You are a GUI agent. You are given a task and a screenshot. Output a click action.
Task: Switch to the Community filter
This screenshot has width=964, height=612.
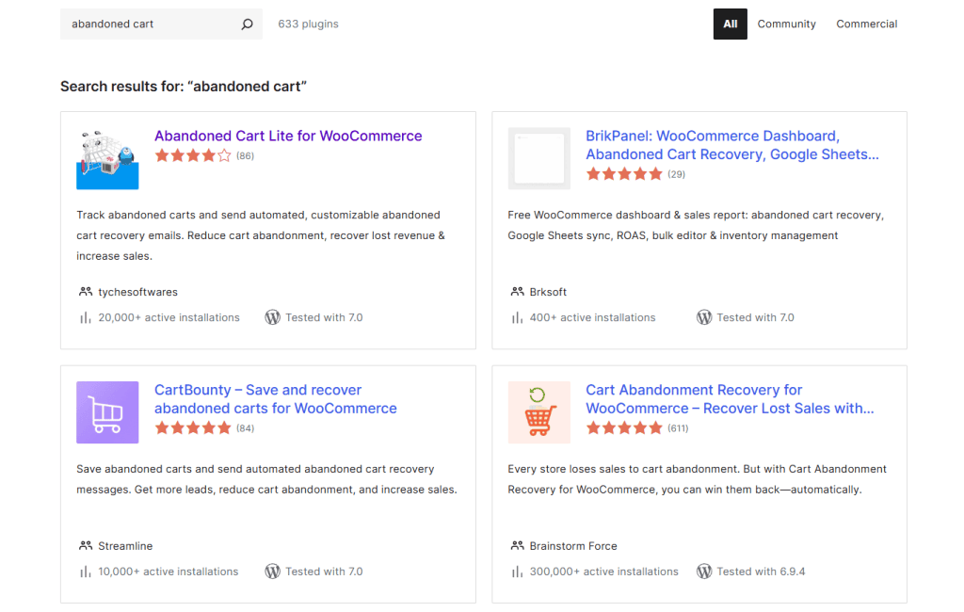click(x=786, y=24)
